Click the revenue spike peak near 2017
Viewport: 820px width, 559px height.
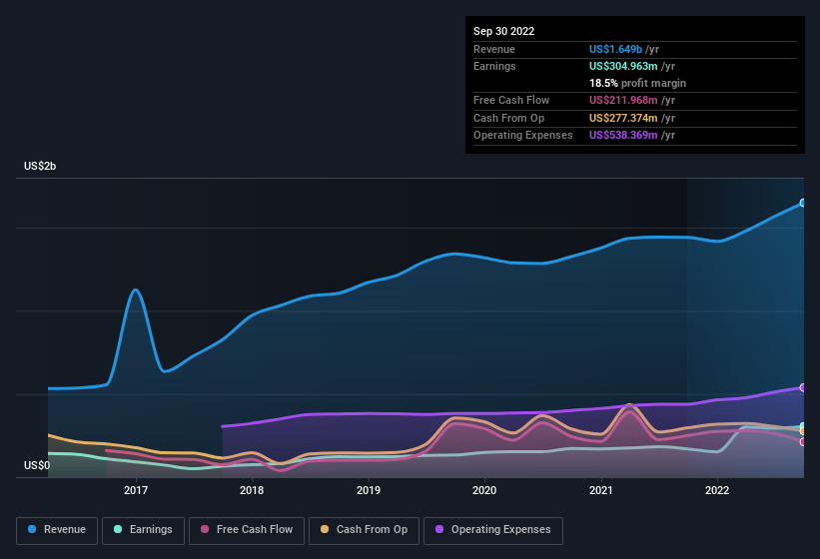point(136,289)
